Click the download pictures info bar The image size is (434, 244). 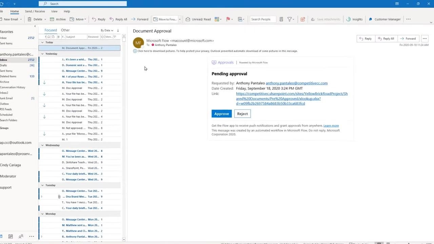(216, 51)
